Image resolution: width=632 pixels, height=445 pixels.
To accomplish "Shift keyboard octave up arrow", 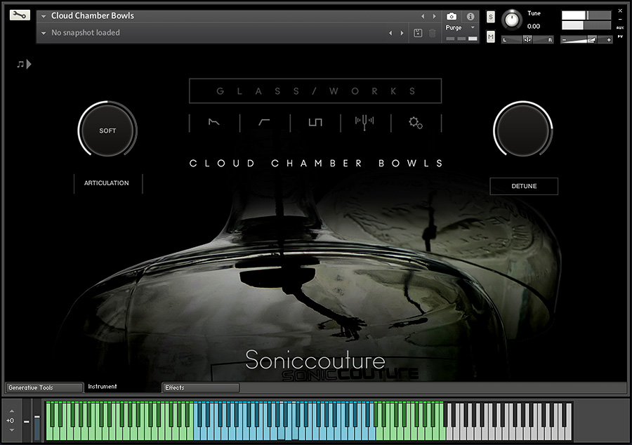I will click(12, 411).
